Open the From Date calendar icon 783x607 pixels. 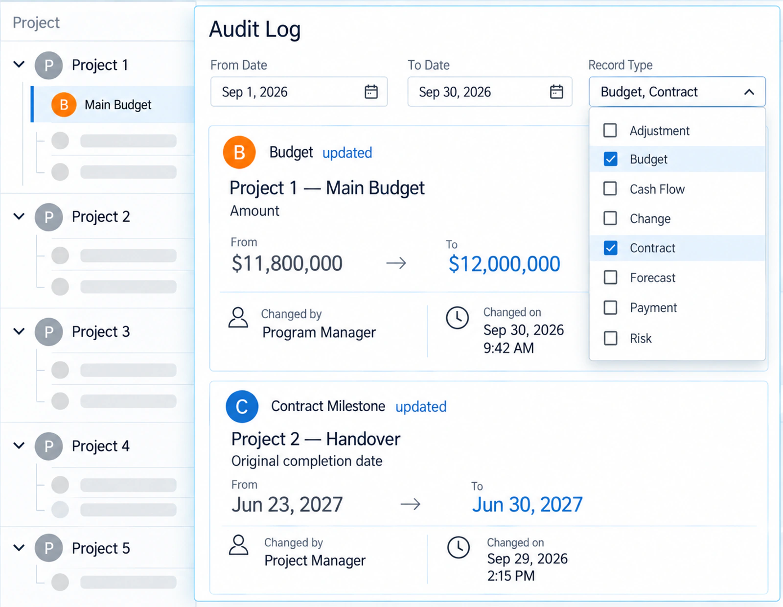(x=371, y=92)
